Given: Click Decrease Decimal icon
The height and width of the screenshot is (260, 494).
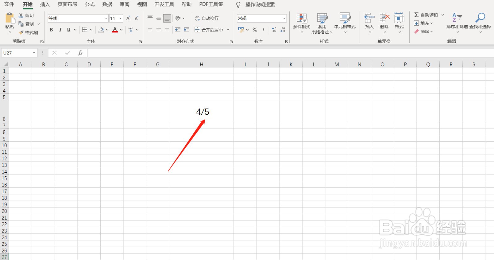Looking at the screenshot, I should 283,30.
